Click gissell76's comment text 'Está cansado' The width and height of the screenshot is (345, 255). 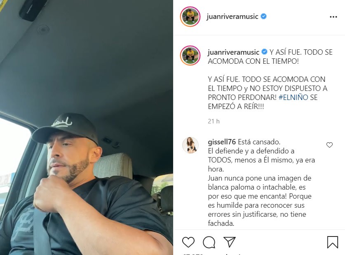[x=259, y=142]
